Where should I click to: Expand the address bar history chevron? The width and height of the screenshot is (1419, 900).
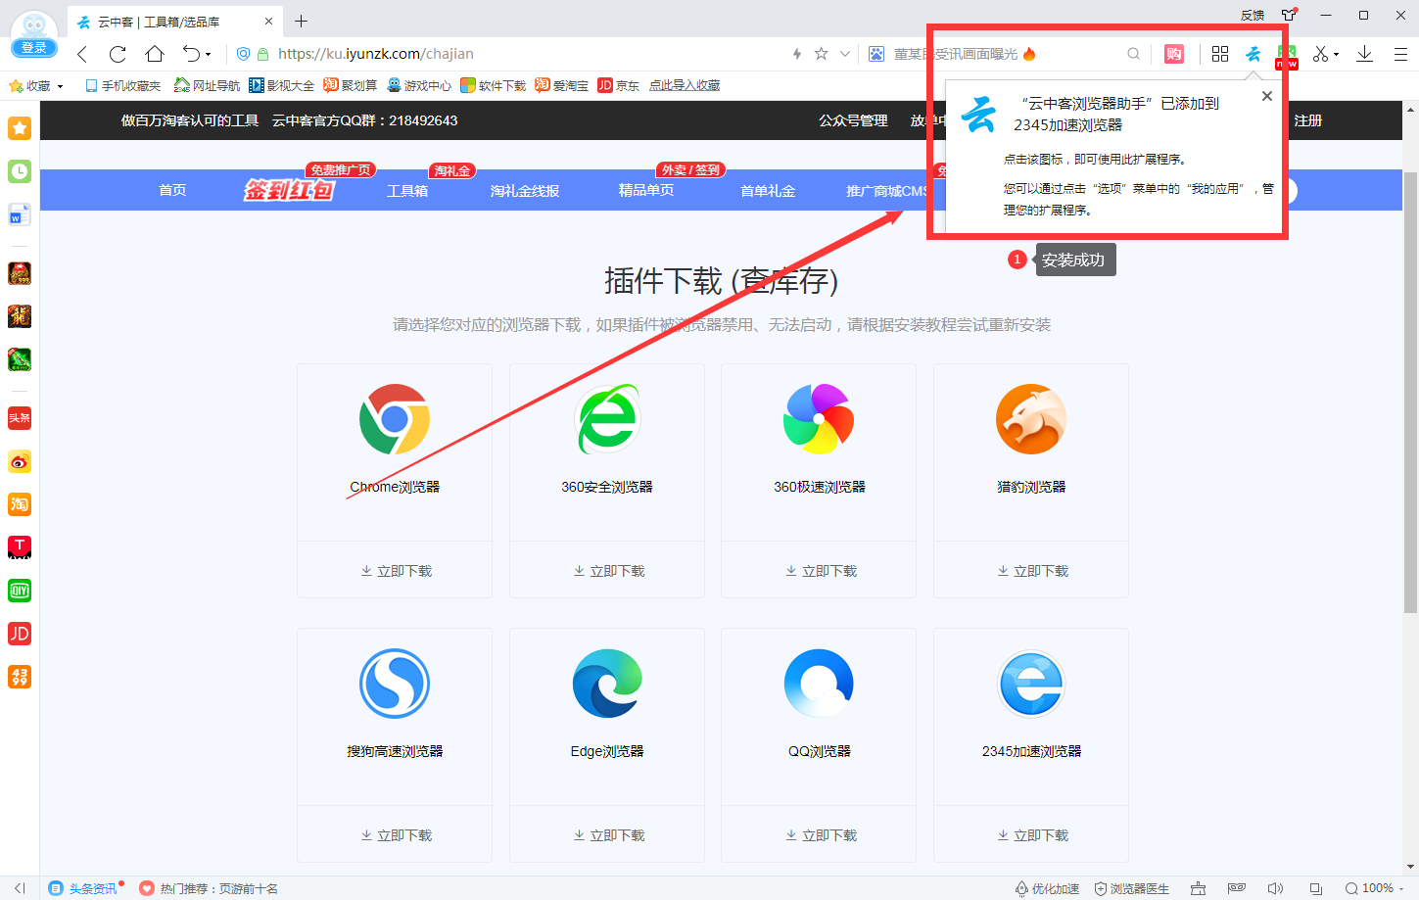point(845,54)
